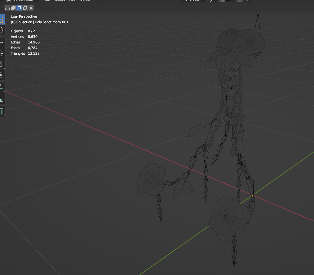Screen dimensions: 314x275
Task: Choose the Set new selection mode icon
Action: [x=7, y=8]
